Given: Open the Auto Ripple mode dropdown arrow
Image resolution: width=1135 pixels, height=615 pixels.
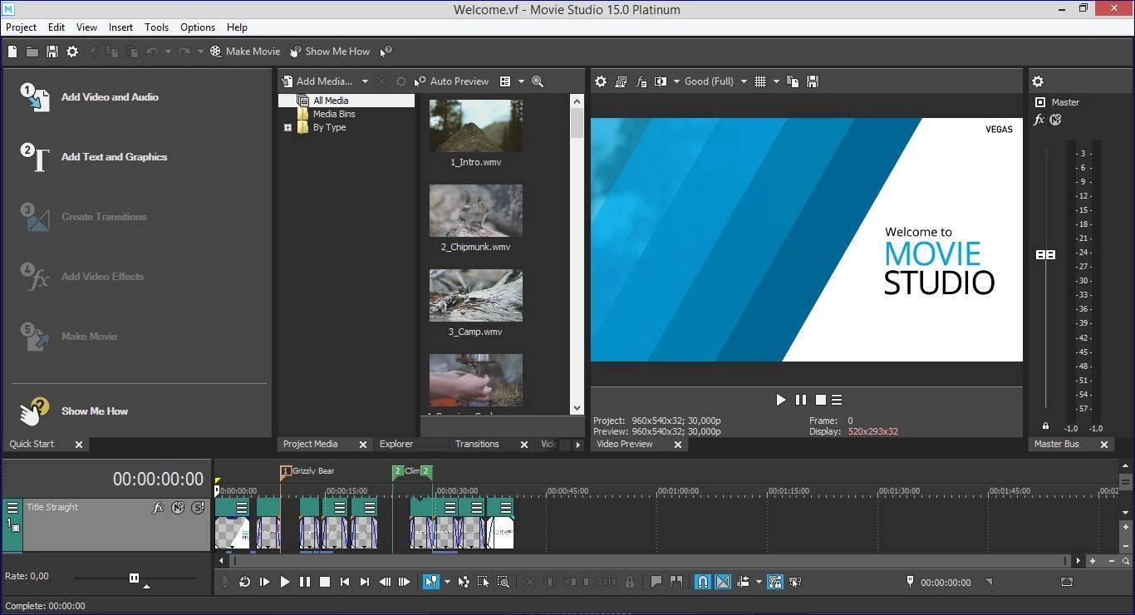Looking at the screenshot, I should [x=759, y=582].
